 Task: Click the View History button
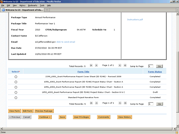pyautogui.click(x=124, y=117)
